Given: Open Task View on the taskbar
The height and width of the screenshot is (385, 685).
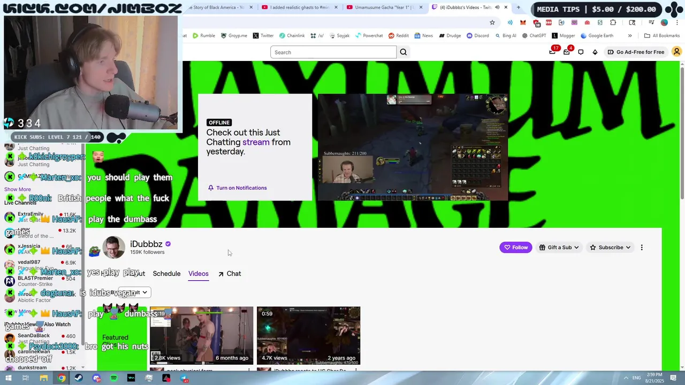Looking at the screenshot, I should (x=25, y=378).
